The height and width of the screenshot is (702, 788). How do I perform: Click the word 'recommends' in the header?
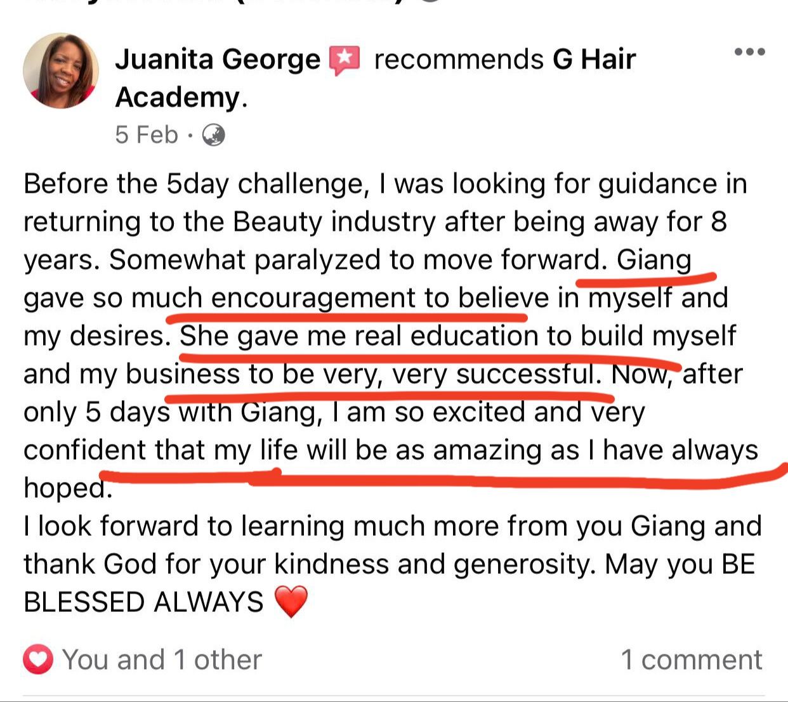tap(459, 60)
